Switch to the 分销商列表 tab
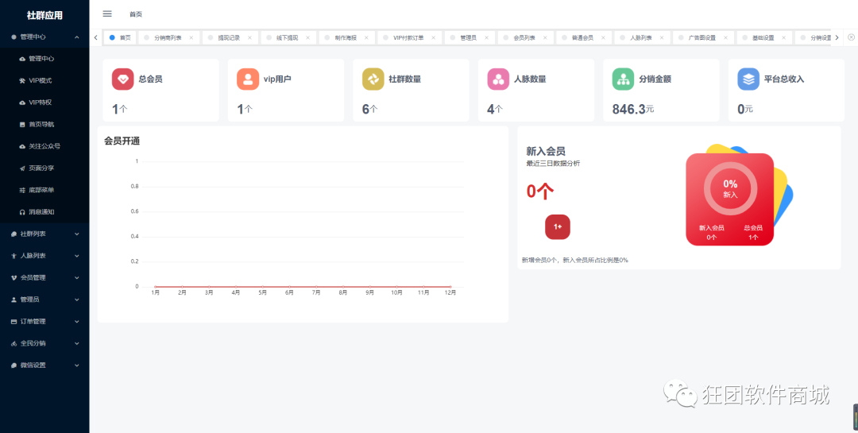The width and height of the screenshot is (858, 433). (x=168, y=38)
